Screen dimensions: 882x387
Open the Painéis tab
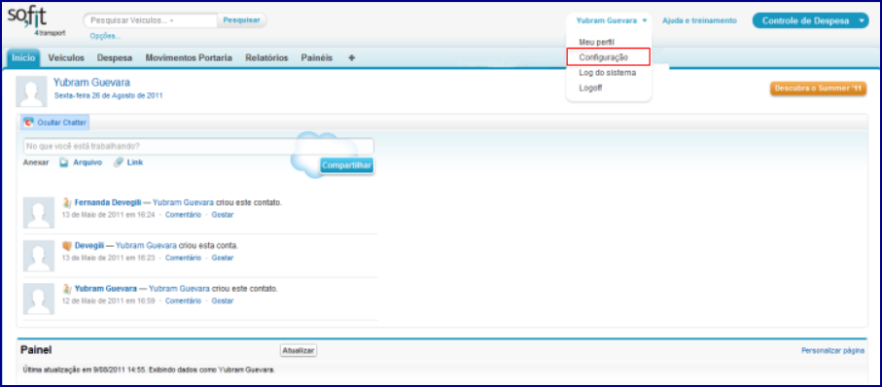pos(317,57)
